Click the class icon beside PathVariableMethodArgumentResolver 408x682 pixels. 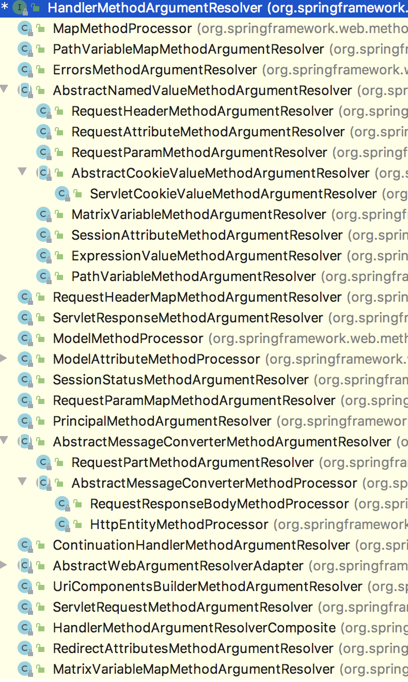tap(43, 276)
